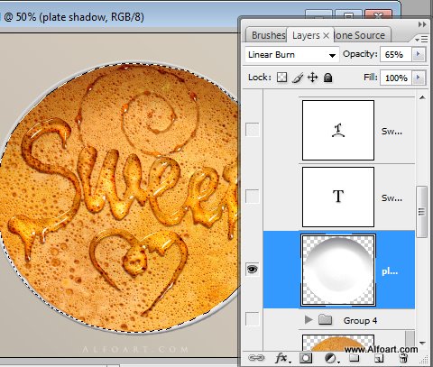This screenshot has width=433, height=367.
Task: Lock all with padlock icon
Action: 327,78
